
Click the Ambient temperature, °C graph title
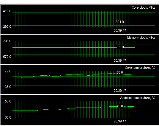(138, 98)
